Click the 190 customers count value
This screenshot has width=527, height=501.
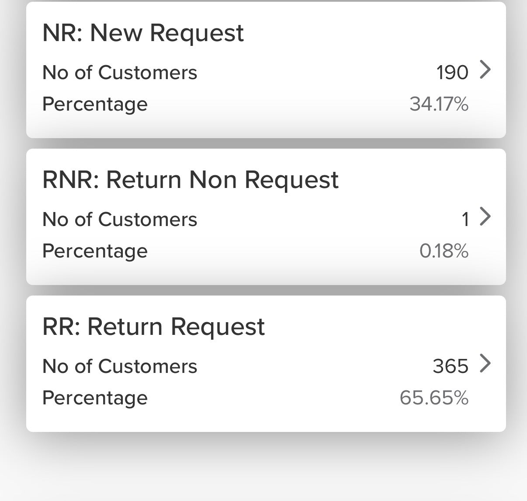coord(452,73)
